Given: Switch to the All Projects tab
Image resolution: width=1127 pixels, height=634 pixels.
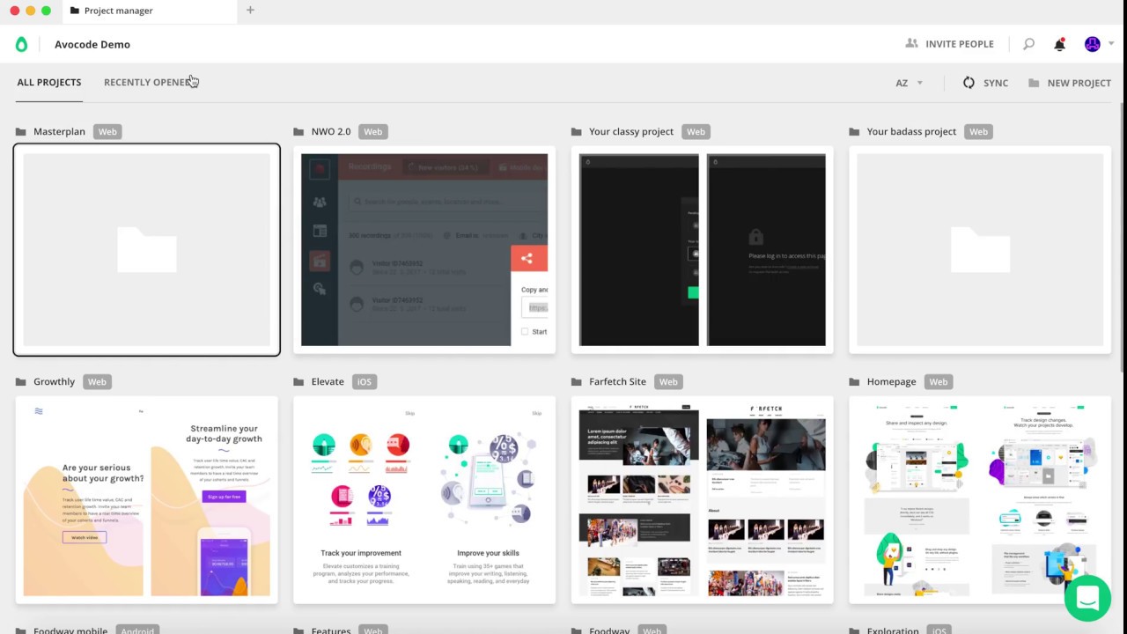Looking at the screenshot, I should point(49,82).
